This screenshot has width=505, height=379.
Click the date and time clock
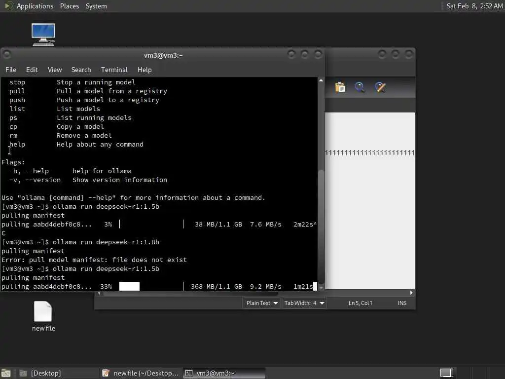(x=474, y=6)
